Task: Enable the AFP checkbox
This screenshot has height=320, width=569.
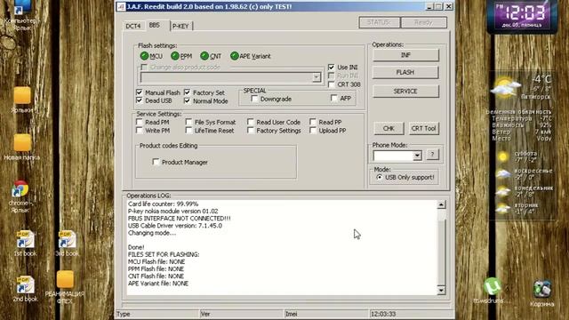Action: (x=334, y=98)
